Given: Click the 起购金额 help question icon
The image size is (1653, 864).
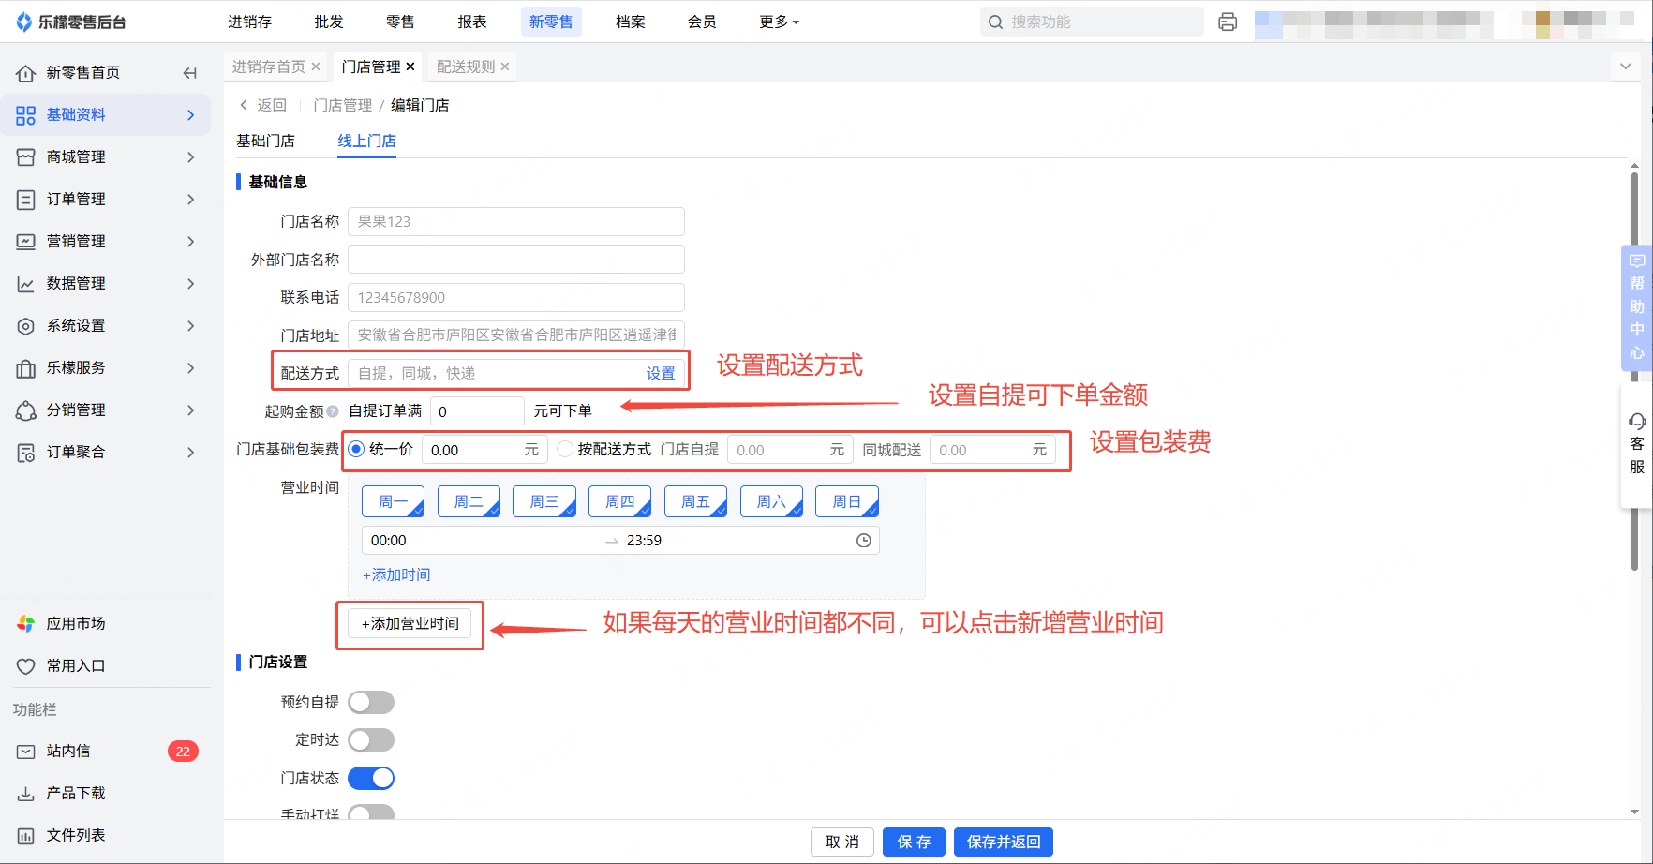Looking at the screenshot, I should 333,411.
